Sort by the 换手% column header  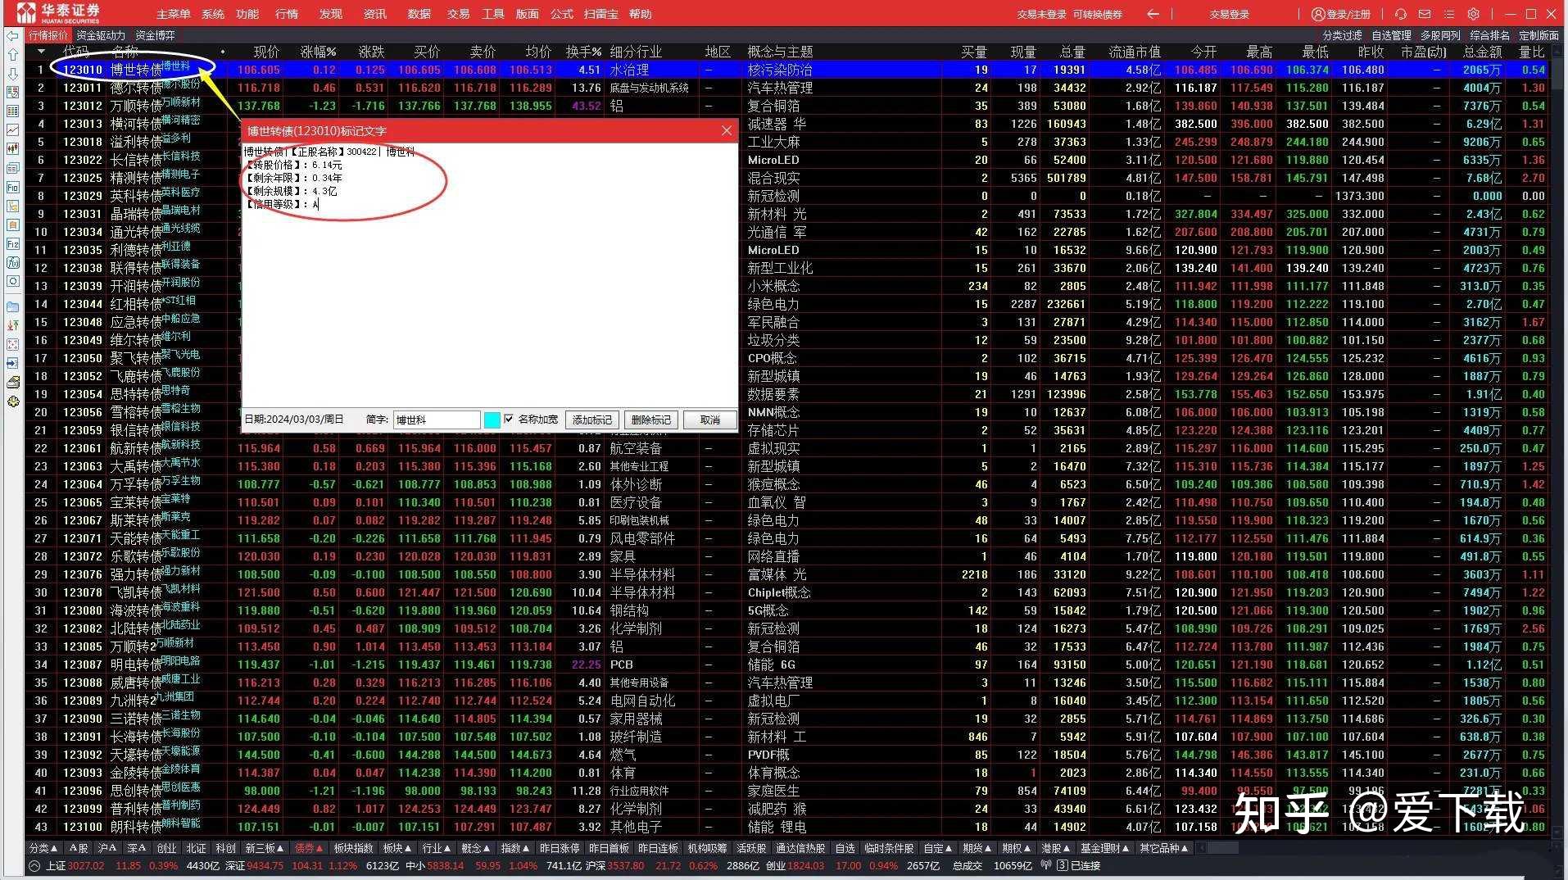click(583, 52)
